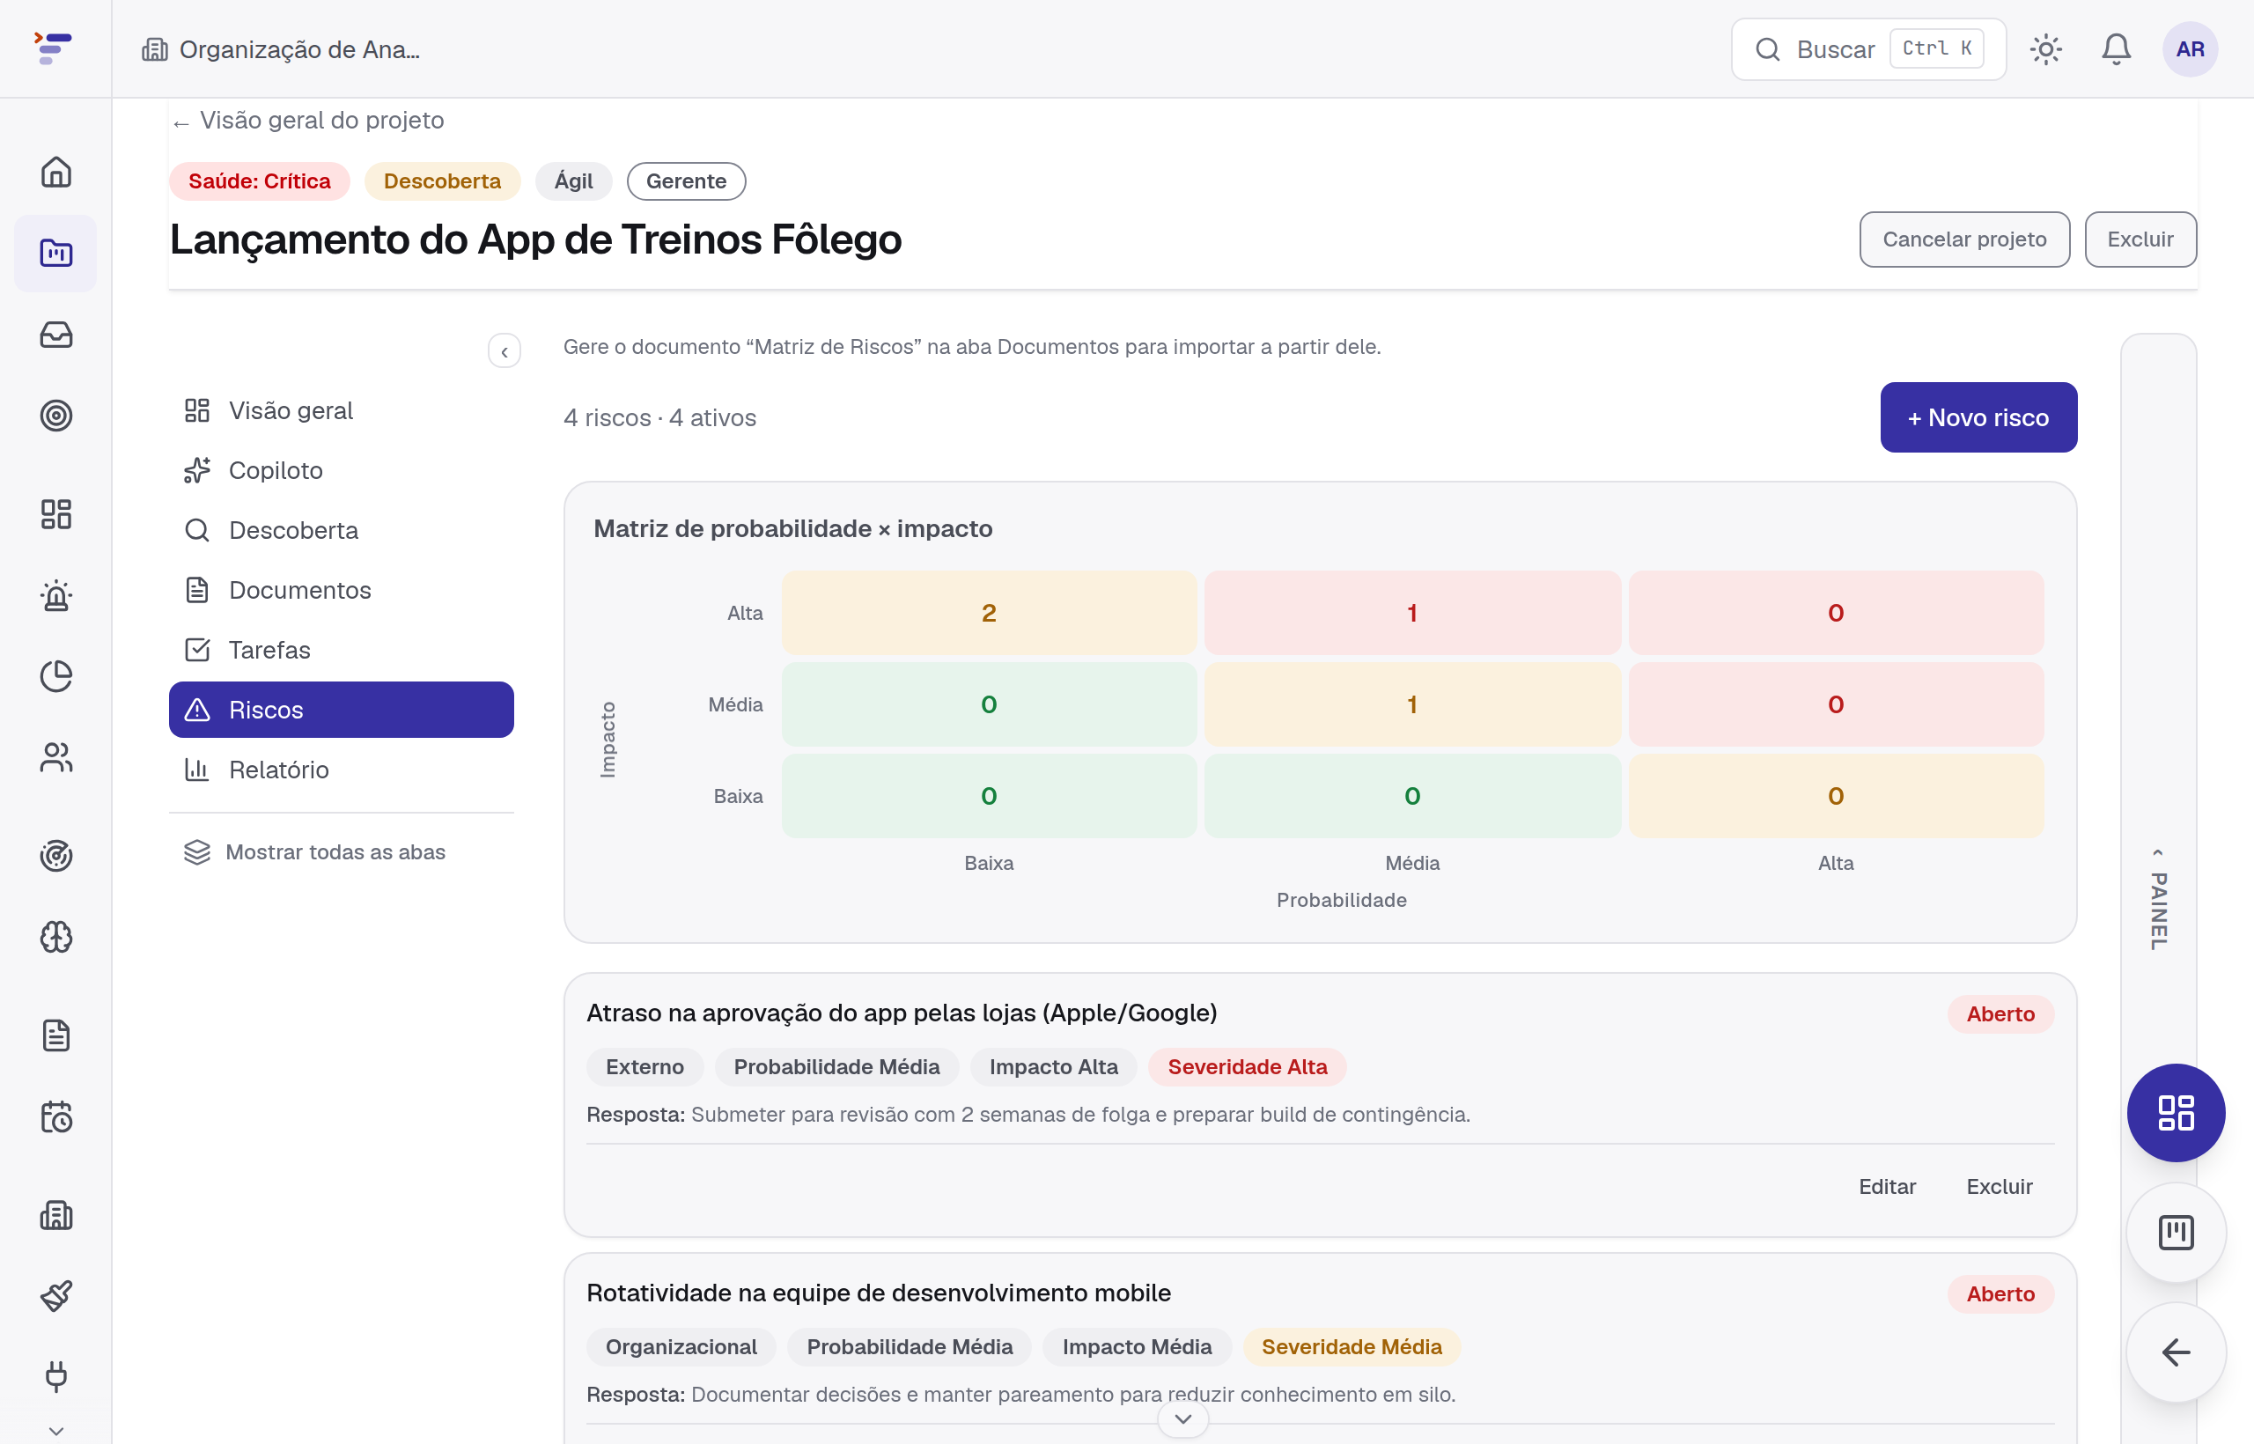Click the Ágil methodology badge
This screenshot has height=1444, width=2254.
pyautogui.click(x=573, y=181)
